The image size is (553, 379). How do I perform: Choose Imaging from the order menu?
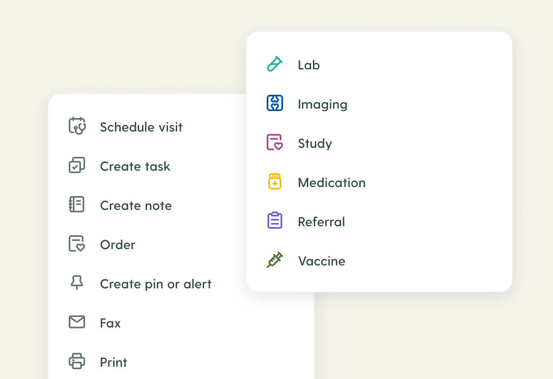323,104
